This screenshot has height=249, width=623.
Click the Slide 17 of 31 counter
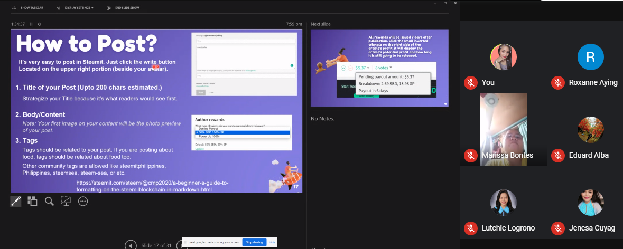pyautogui.click(x=156, y=245)
